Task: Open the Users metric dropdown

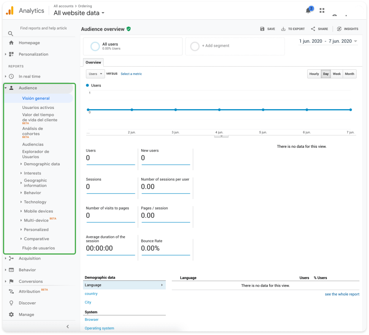Action: [95, 74]
